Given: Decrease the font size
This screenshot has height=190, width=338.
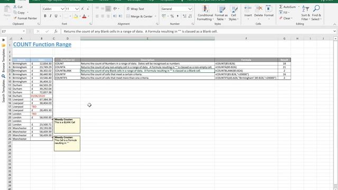Looking at the screenshot, I should (x=88, y=9).
